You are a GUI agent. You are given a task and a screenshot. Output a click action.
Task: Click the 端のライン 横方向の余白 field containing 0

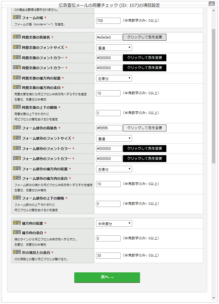(x=108, y=238)
